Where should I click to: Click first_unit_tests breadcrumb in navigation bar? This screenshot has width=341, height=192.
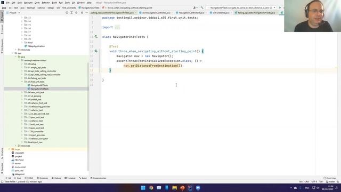pos(69,7)
